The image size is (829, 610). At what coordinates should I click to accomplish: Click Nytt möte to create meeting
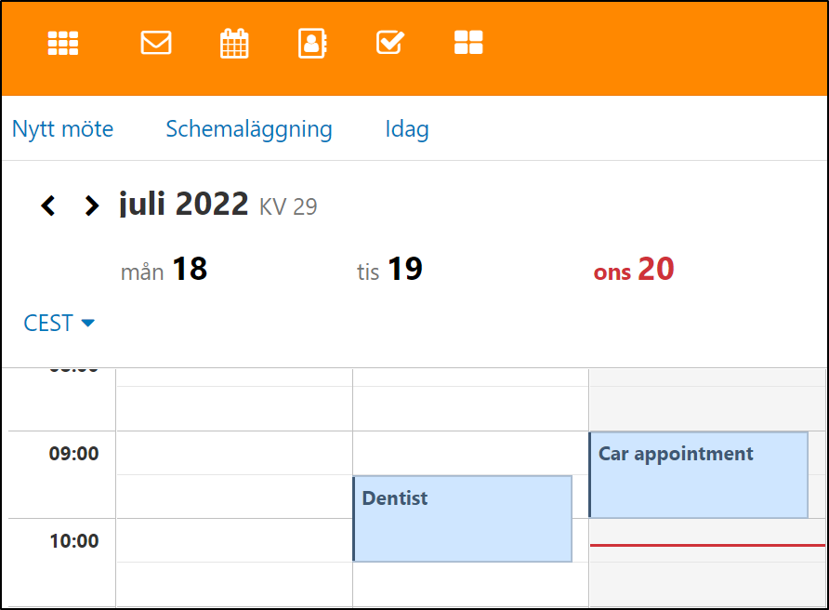(x=62, y=129)
